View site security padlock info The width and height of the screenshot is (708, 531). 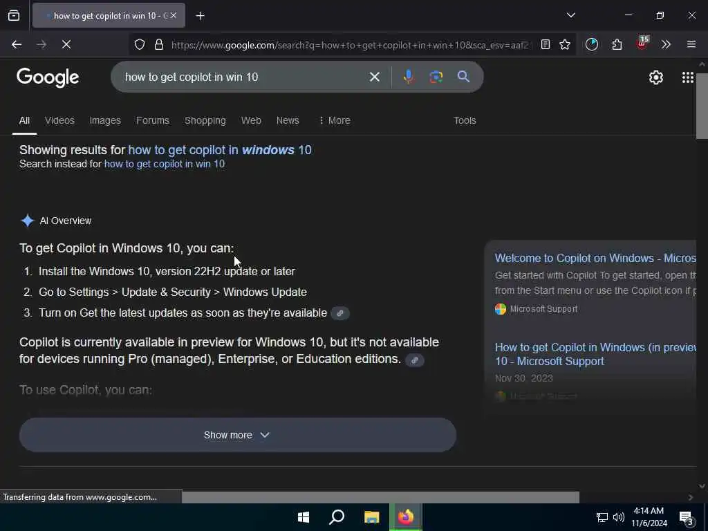(x=159, y=44)
